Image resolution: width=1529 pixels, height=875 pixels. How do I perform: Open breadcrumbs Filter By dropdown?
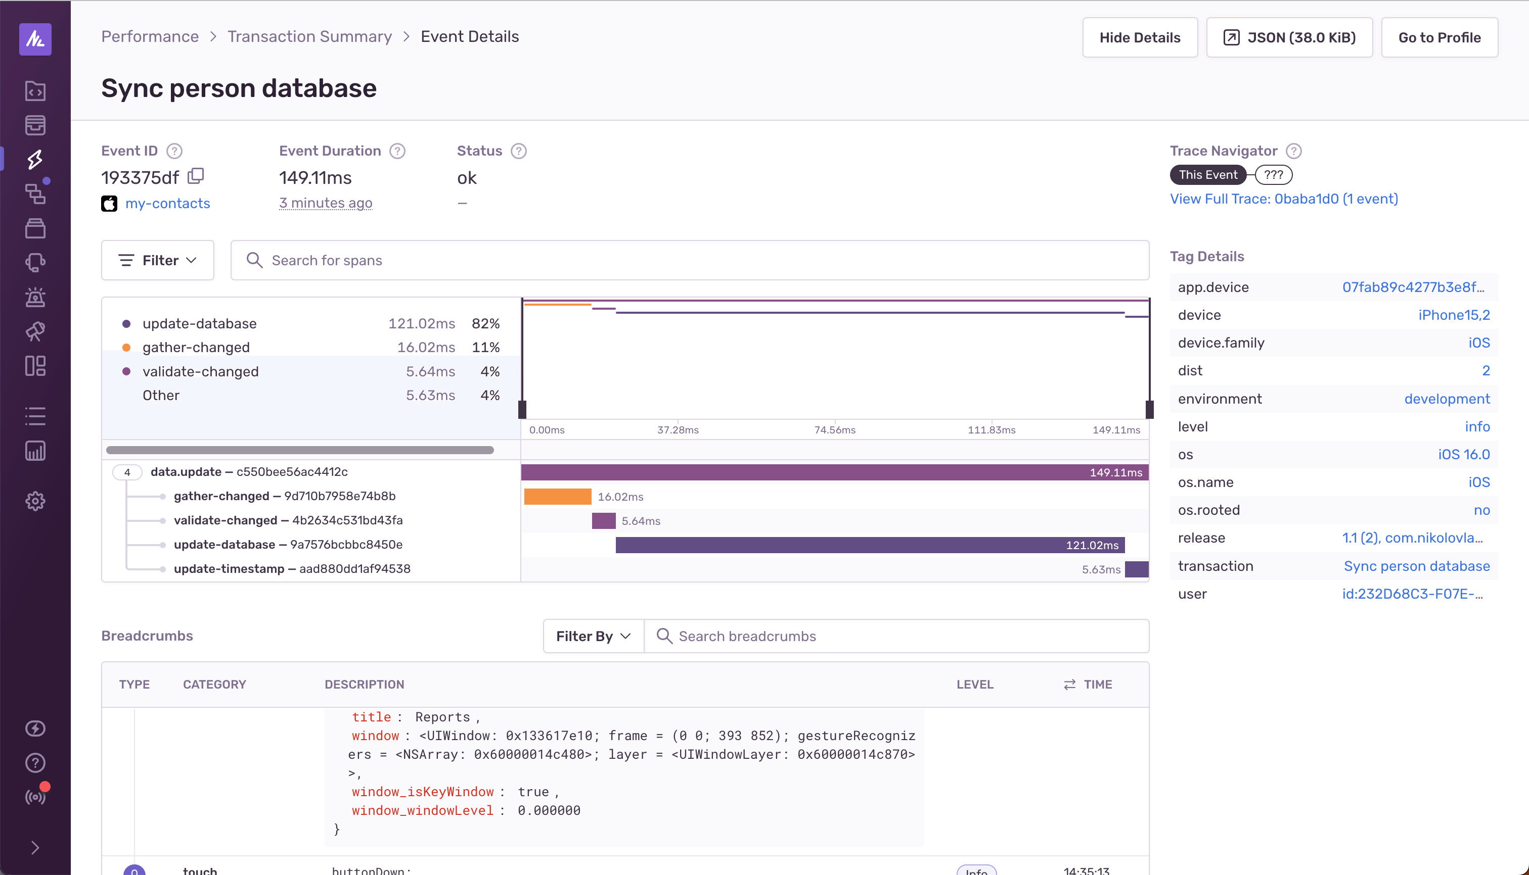[x=593, y=637]
